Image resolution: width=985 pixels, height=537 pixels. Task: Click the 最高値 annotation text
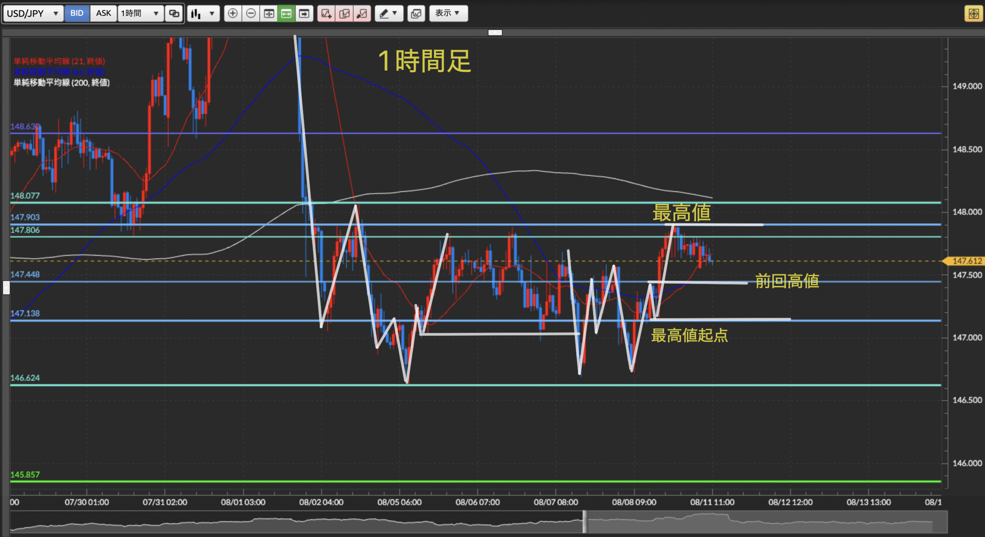coord(681,212)
